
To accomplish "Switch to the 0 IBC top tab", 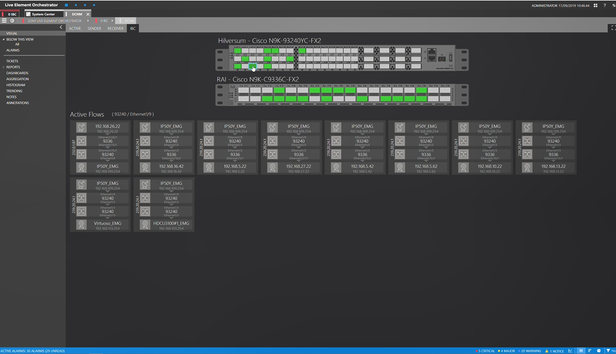I will point(10,14).
